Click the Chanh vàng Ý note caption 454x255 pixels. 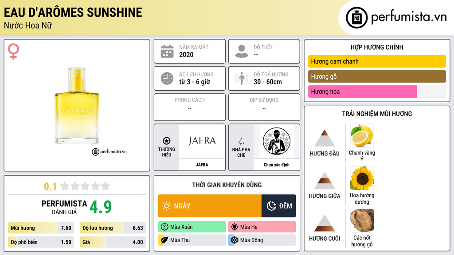[362, 156]
